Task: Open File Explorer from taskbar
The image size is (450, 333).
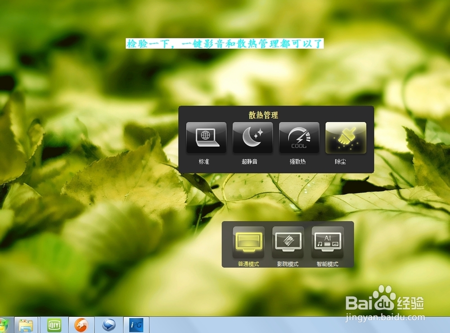Action: tap(26, 325)
